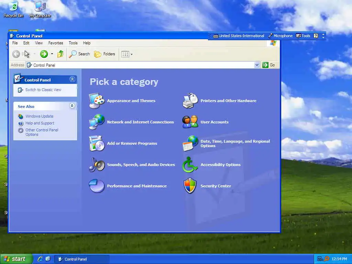Screen dimensions: 352x264
Task: Open Help and Support link
Action: (x=40, y=123)
